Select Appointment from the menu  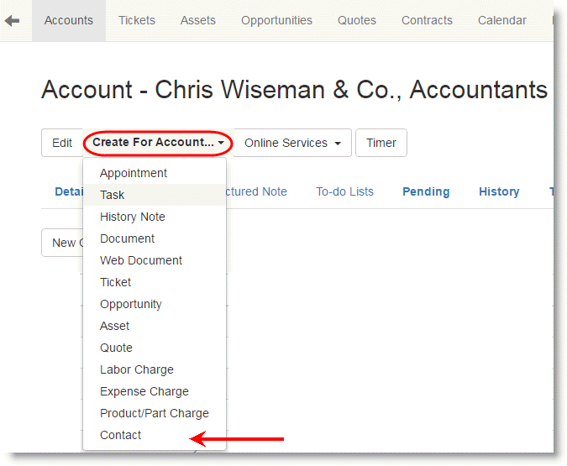[x=134, y=173]
